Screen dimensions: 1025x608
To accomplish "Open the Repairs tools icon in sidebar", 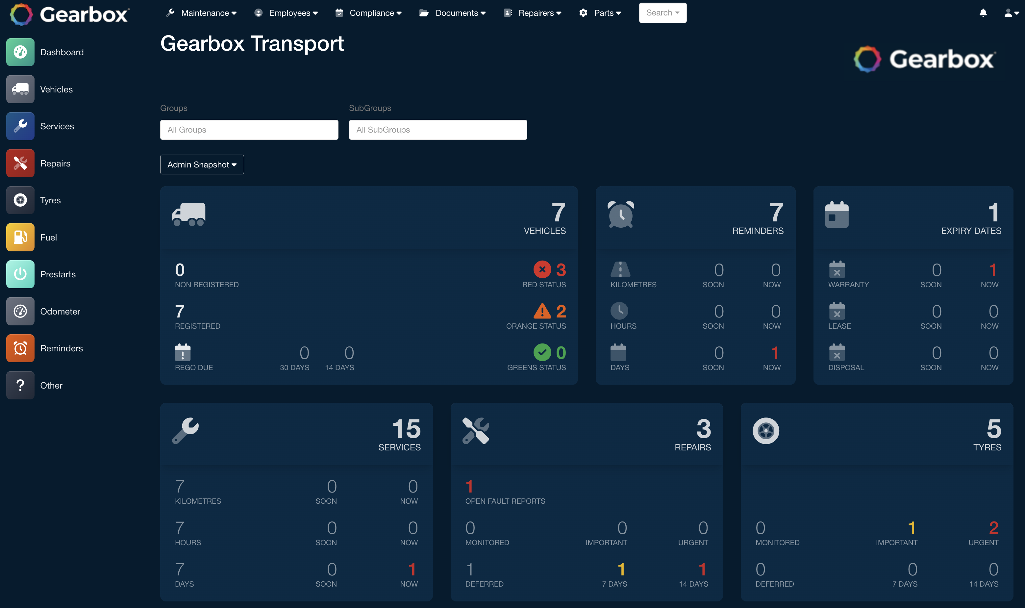I will point(20,163).
